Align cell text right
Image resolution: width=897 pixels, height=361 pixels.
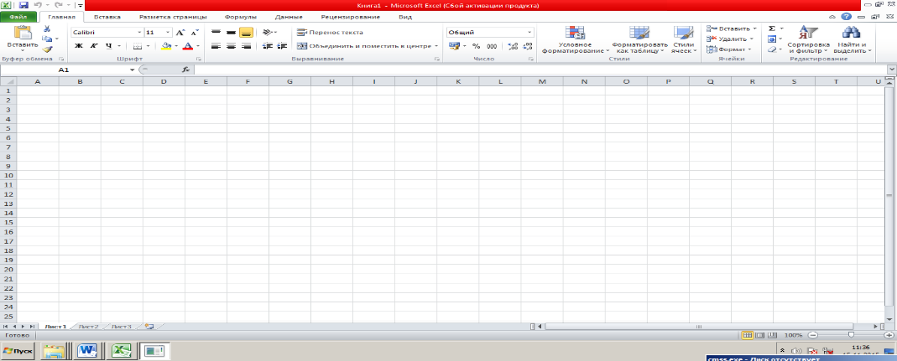246,46
